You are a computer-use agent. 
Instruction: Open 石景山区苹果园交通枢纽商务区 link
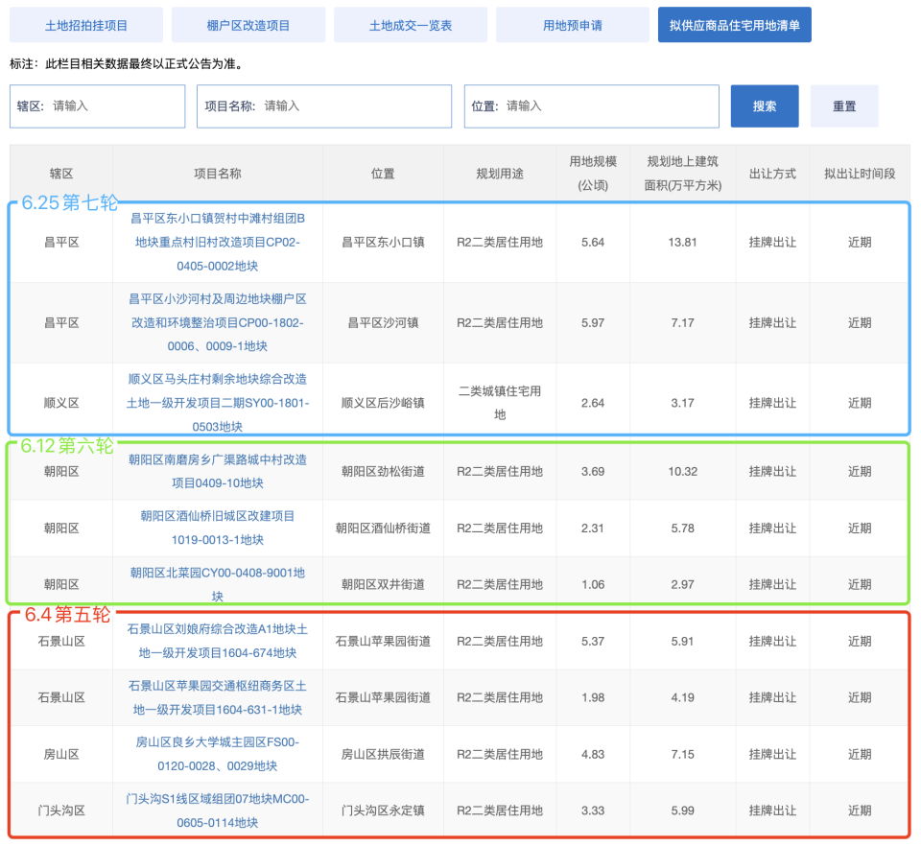pos(218,697)
